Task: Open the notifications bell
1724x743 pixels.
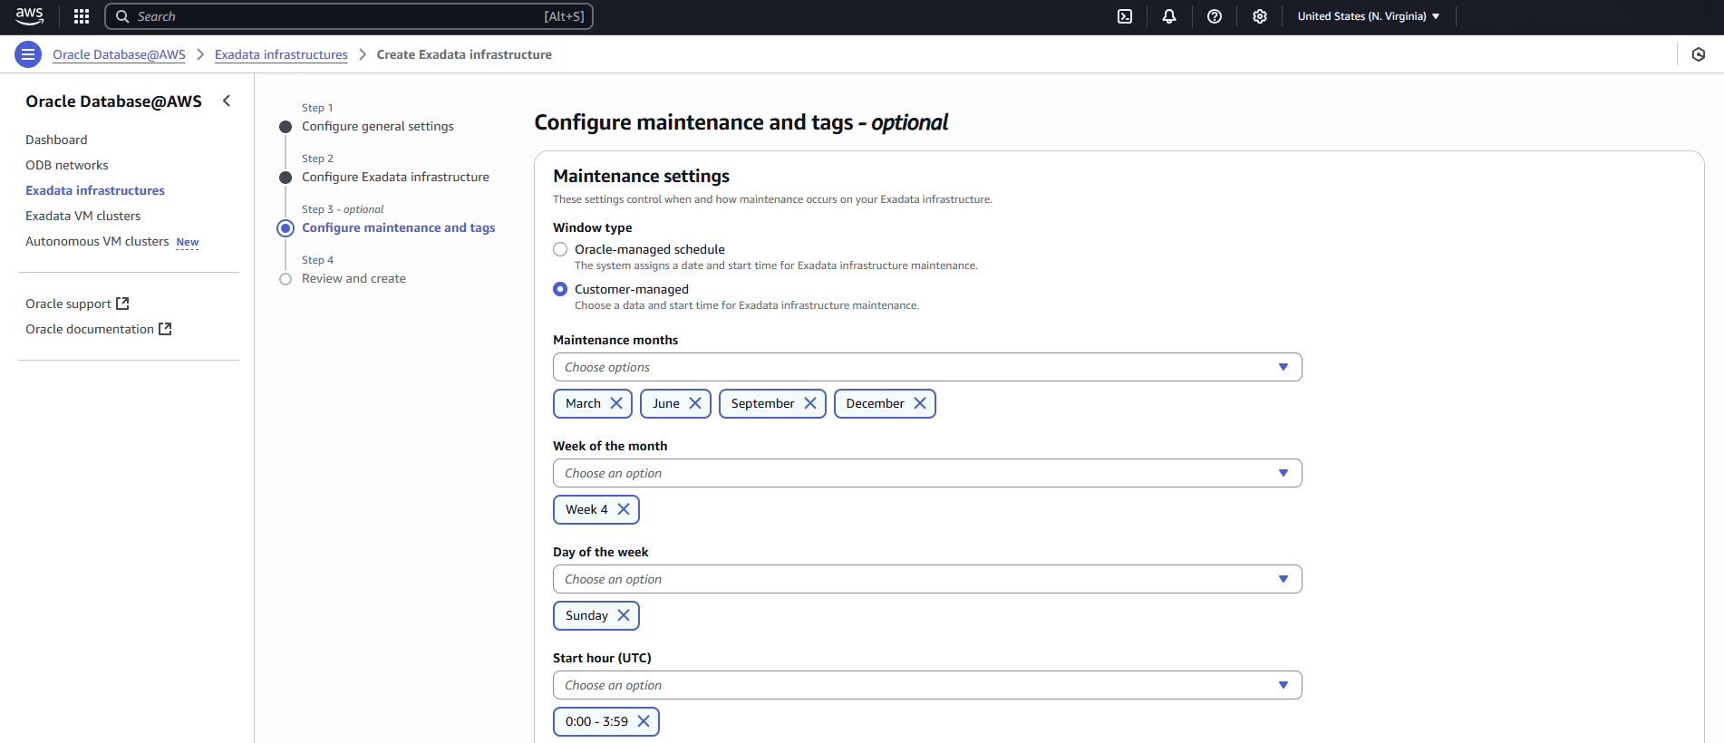Action: tap(1169, 16)
